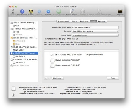Open the Particiones tab
The image size is (133, 110).
[84, 21]
